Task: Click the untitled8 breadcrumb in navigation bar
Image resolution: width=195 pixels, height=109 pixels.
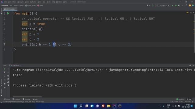Action: click(x=5, y=5)
